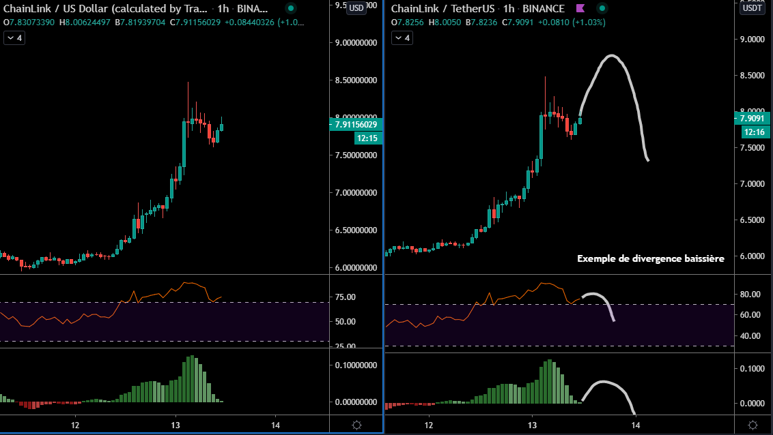Click date 13 on right chart time axis
Viewport: 773px width, 435px height.
532,425
